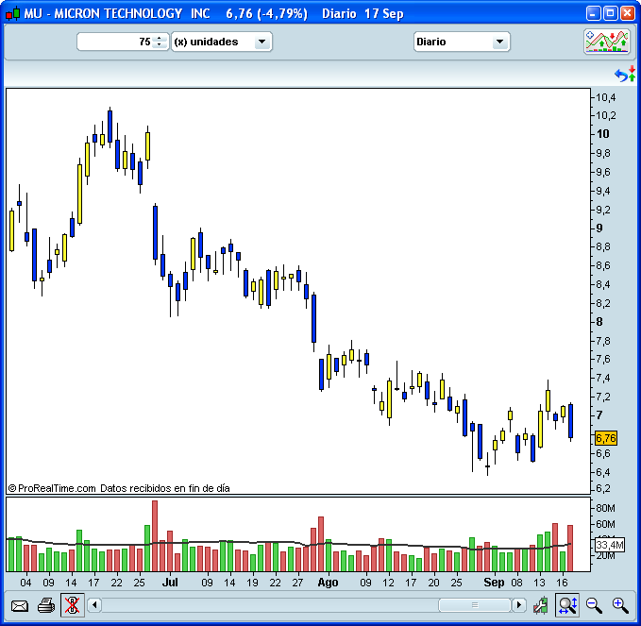Click the trading order icon near zoom tools
The height and width of the screenshot is (626, 641).
click(x=540, y=605)
